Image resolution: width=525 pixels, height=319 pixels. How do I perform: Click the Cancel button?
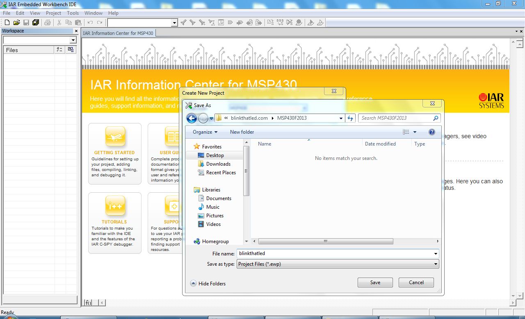[x=416, y=283]
